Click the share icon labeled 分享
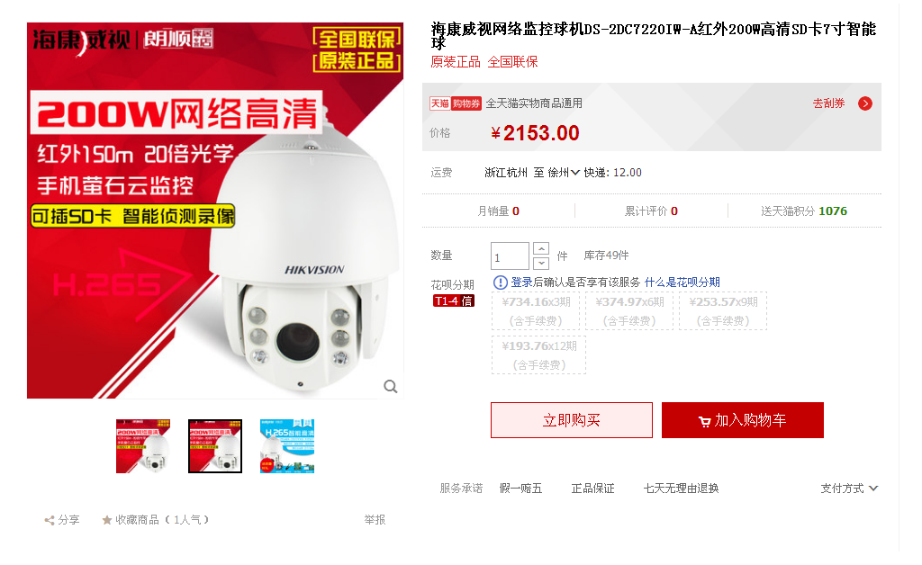This screenshot has width=922, height=565. point(50,520)
